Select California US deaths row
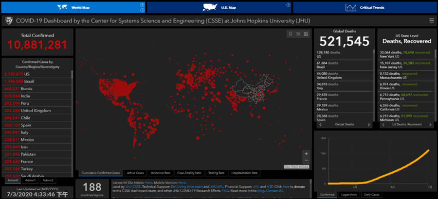The width and height of the screenshot is (438, 199). coord(406,107)
